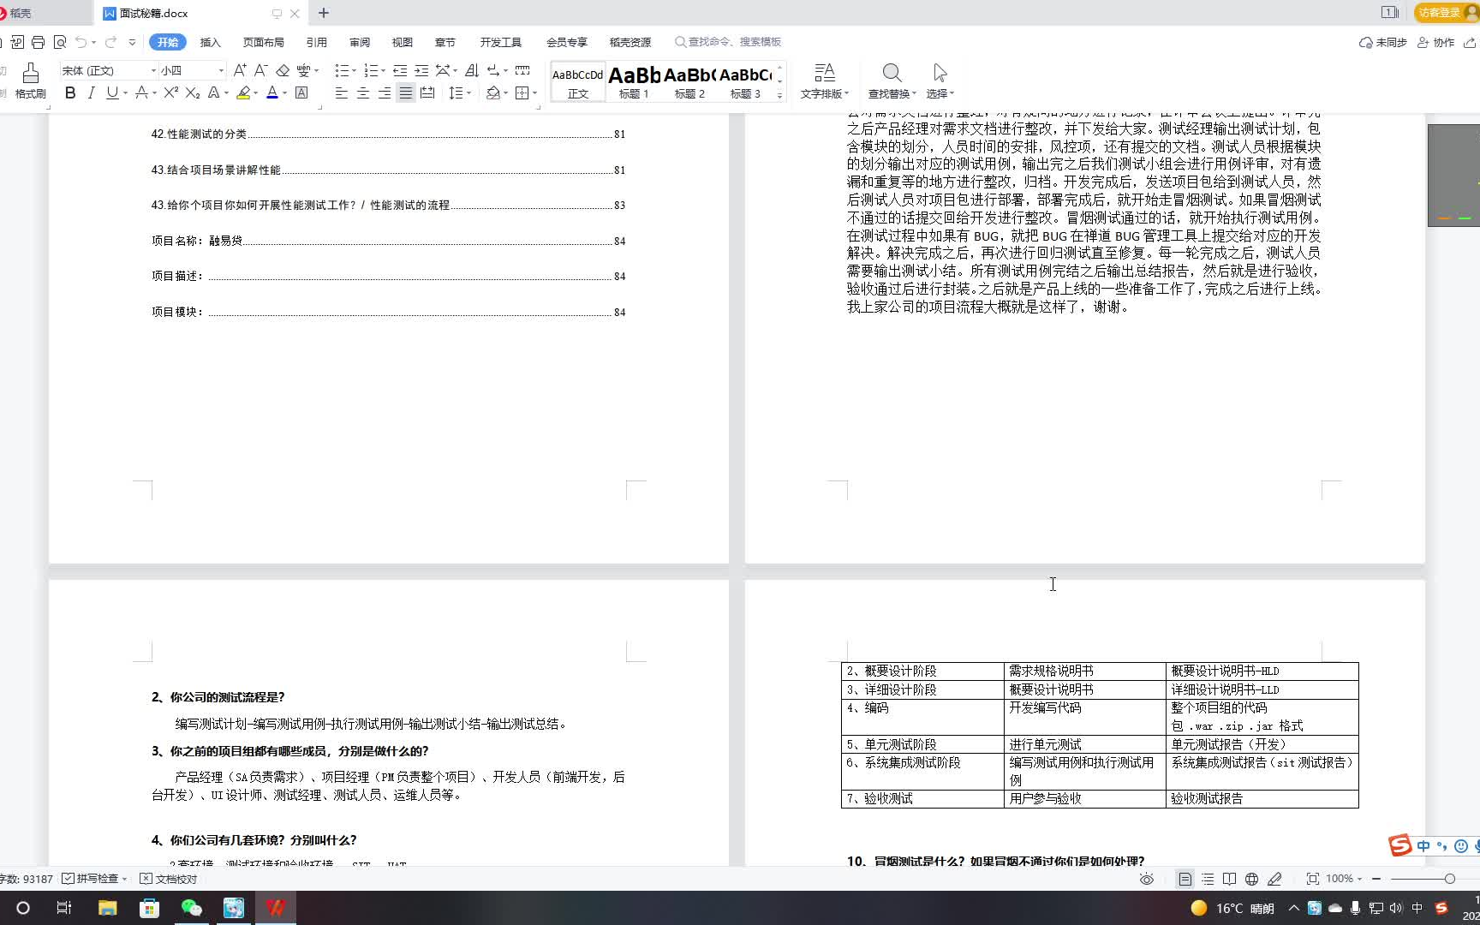Decrease paragraph indent
1480x925 pixels.
pos(400,70)
